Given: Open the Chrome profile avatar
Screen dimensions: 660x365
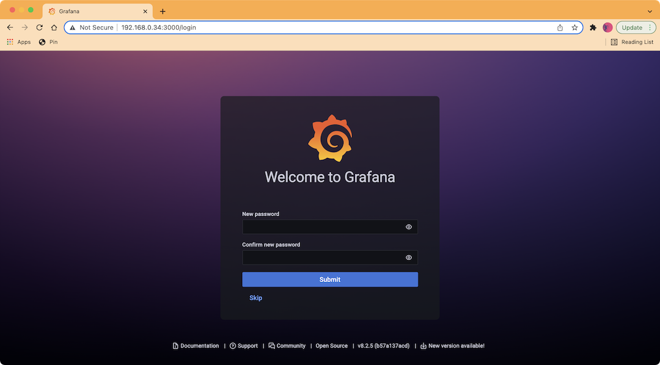Looking at the screenshot, I should [607, 27].
